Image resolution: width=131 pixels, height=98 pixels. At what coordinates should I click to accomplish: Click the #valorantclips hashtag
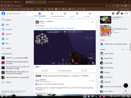click(70, 28)
